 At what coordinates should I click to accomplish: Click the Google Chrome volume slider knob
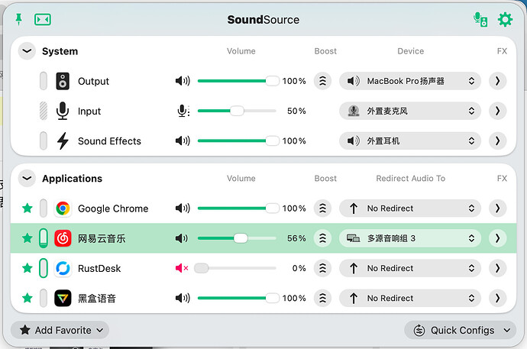(x=272, y=208)
